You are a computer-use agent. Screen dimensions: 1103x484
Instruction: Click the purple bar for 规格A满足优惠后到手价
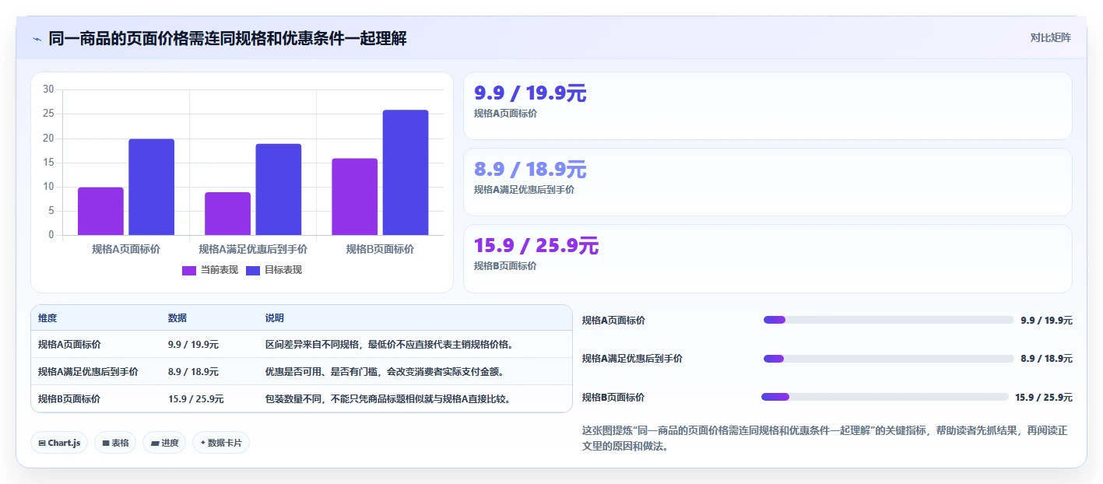tap(227, 213)
